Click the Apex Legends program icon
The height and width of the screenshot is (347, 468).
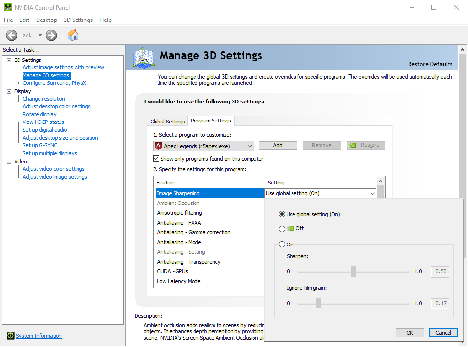[158, 146]
